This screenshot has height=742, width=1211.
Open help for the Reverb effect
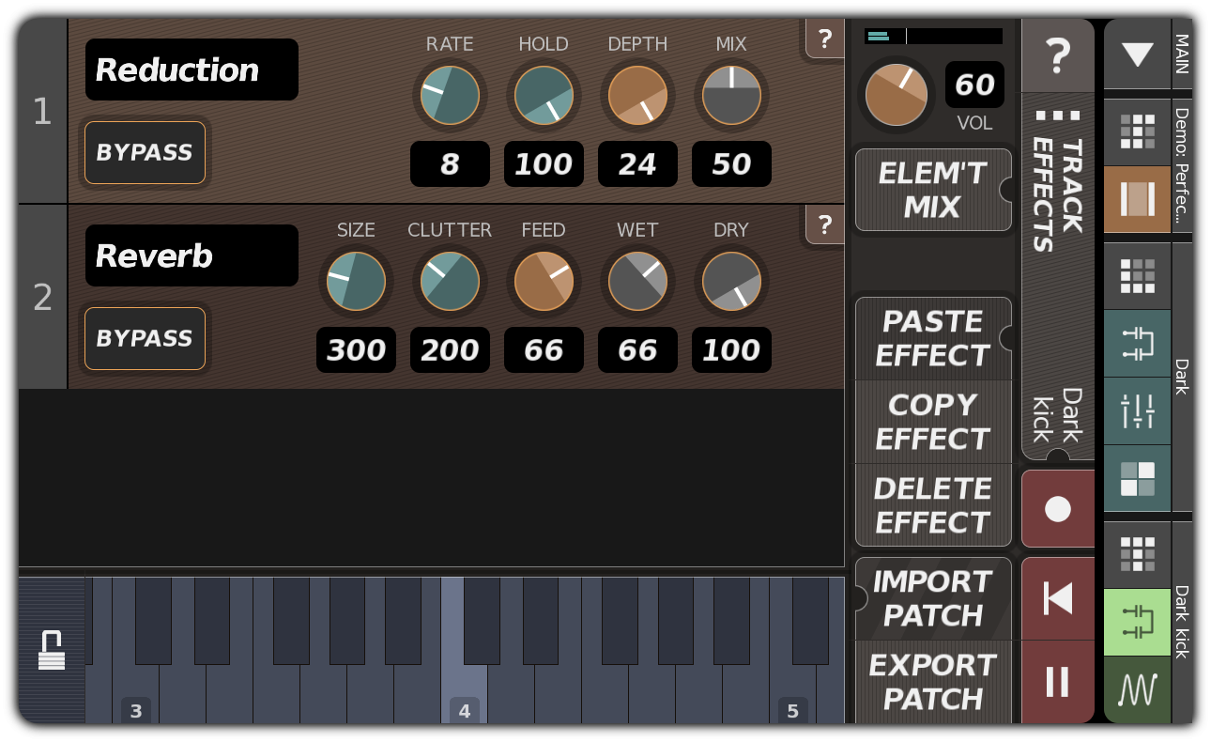tap(825, 225)
